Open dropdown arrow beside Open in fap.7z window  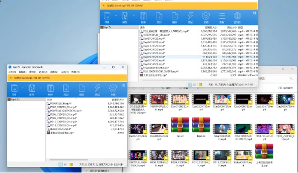point(116,16)
